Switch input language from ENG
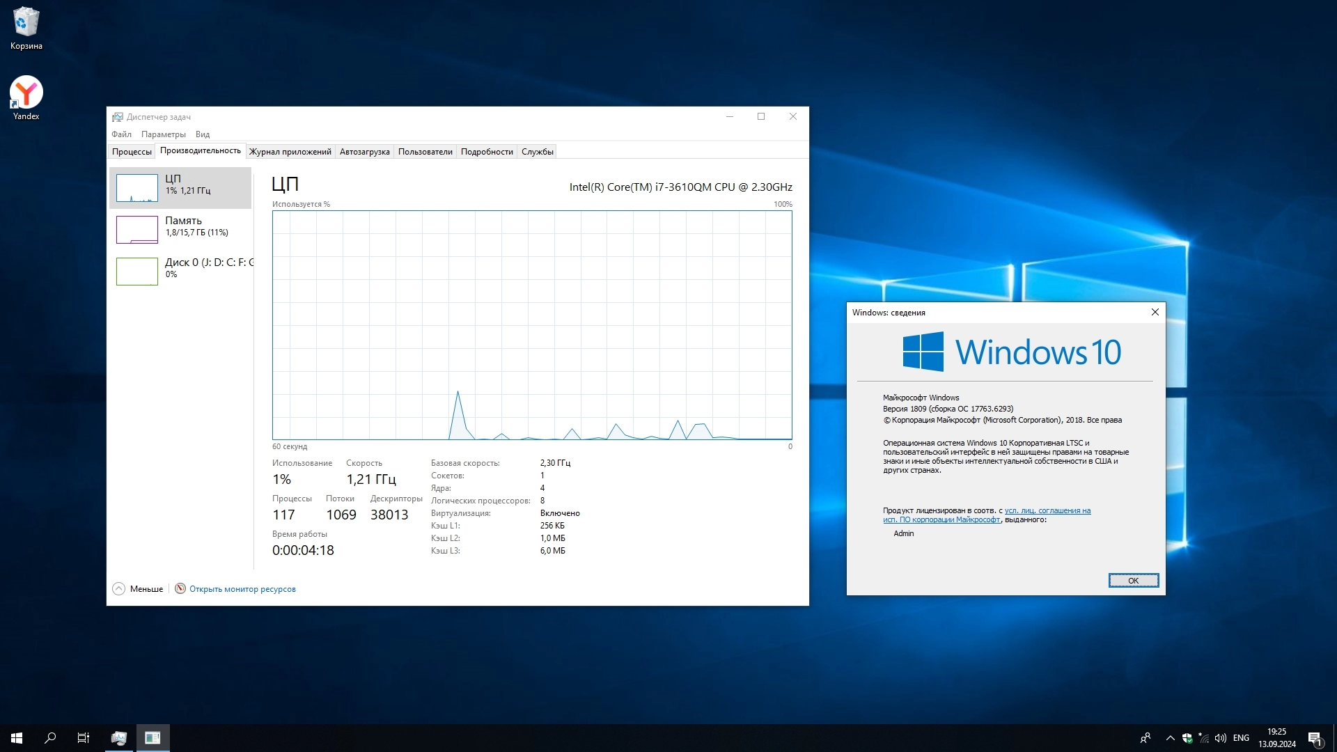Screen dimensions: 1337x752 click(1241, 738)
